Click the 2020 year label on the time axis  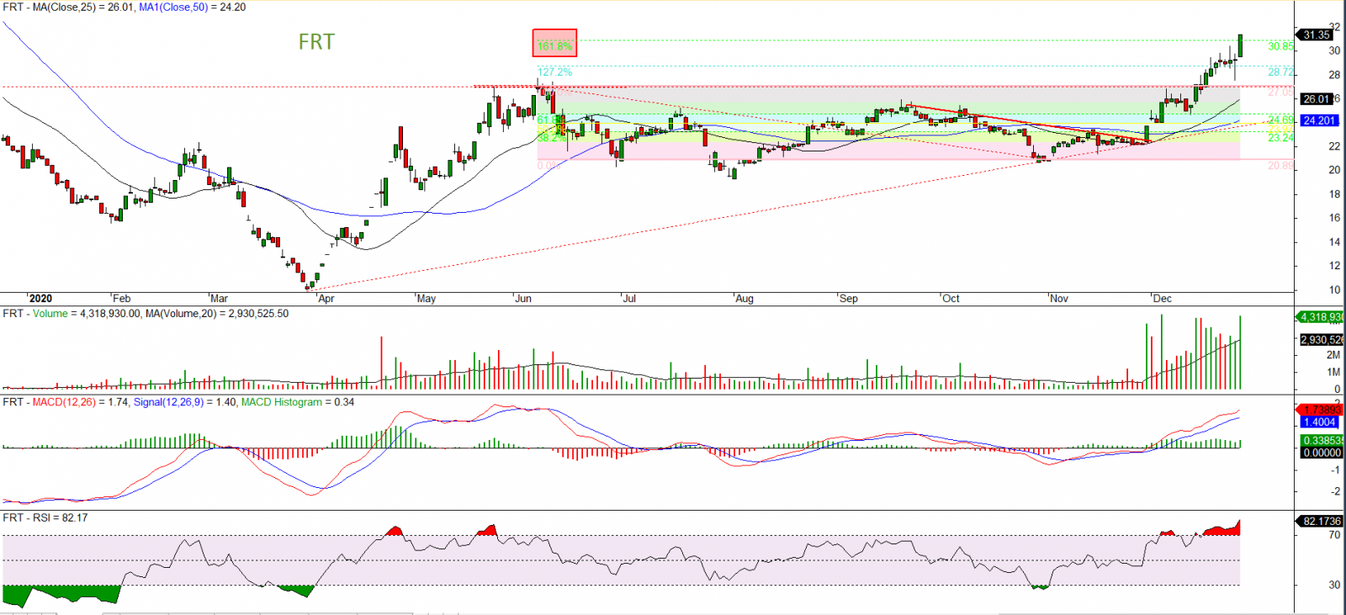point(40,299)
